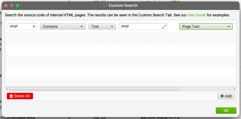This screenshot has width=241, height=119.
Task: Clear the PHP filter name field
Action: click(x=34, y=27)
